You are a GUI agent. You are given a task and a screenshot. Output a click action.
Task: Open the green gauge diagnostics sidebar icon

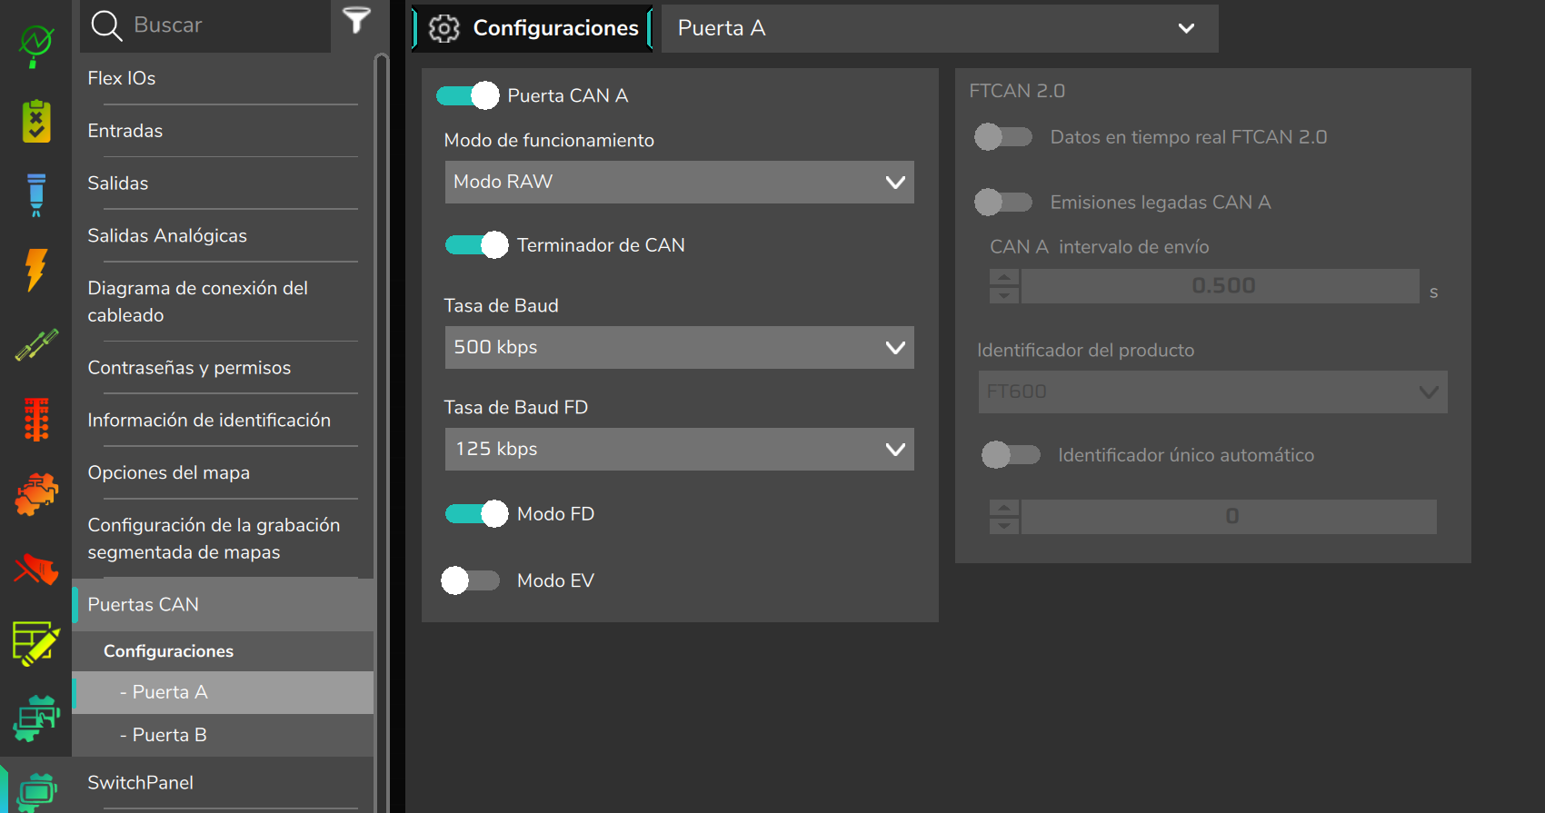[36, 45]
